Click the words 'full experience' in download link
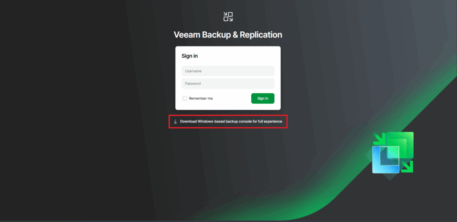 270,121
